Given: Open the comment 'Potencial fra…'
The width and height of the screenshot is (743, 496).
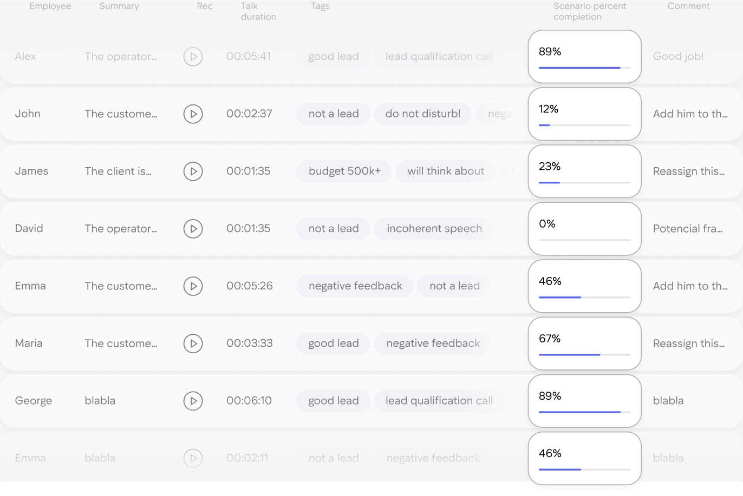Looking at the screenshot, I should tap(688, 229).
